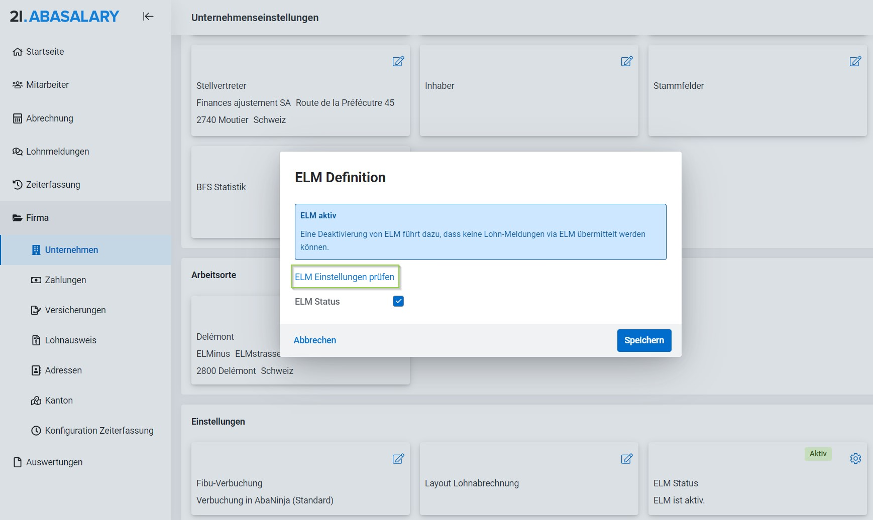Image resolution: width=873 pixels, height=520 pixels.
Task: Open the Startseite menu item
Action: click(x=45, y=52)
